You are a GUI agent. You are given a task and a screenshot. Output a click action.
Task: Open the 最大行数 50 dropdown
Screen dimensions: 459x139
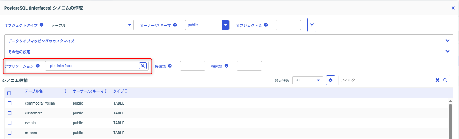[x=308, y=80]
